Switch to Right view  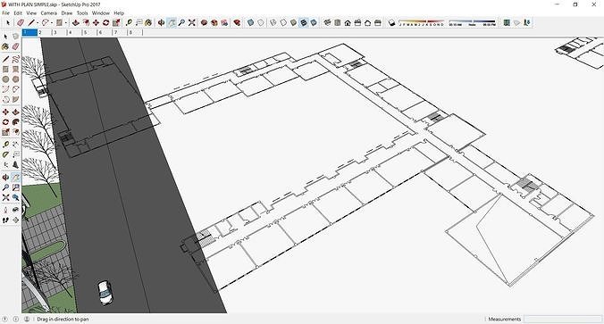[x=357, y=22]
